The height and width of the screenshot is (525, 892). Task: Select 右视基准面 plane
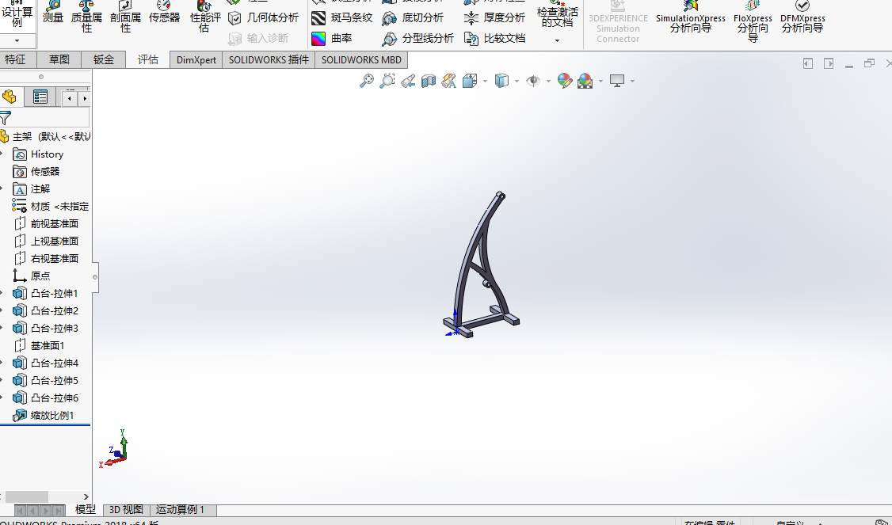coord(45,258)
